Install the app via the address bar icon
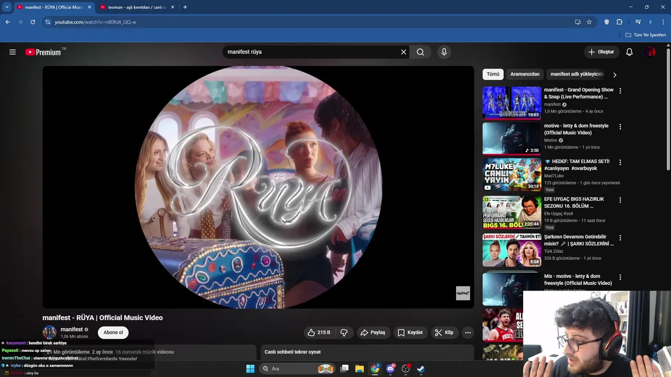This screenshot has width=671, height=377. click(x=578, y=22)
